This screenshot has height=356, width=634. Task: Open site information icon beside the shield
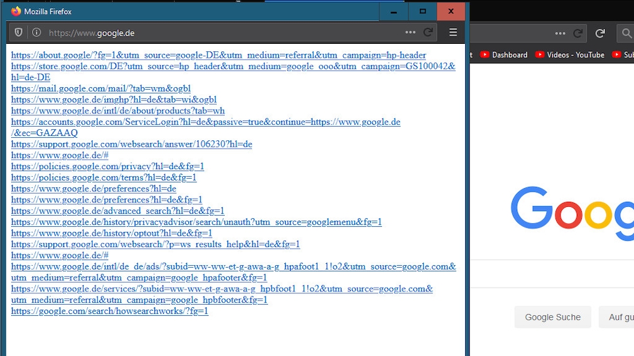click(x=36, y=33)
